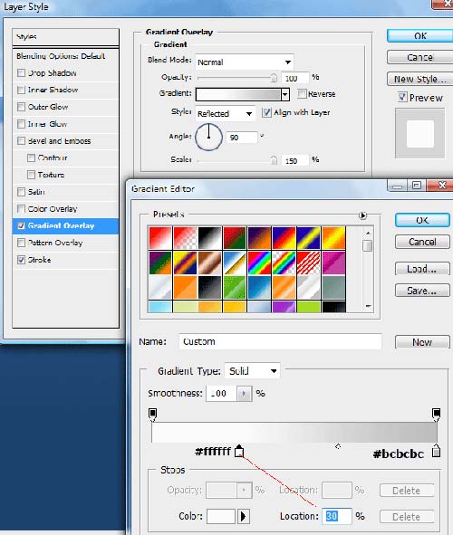Open the color stop arrow next to Color

pyautogui.click(x=244, y=516)
